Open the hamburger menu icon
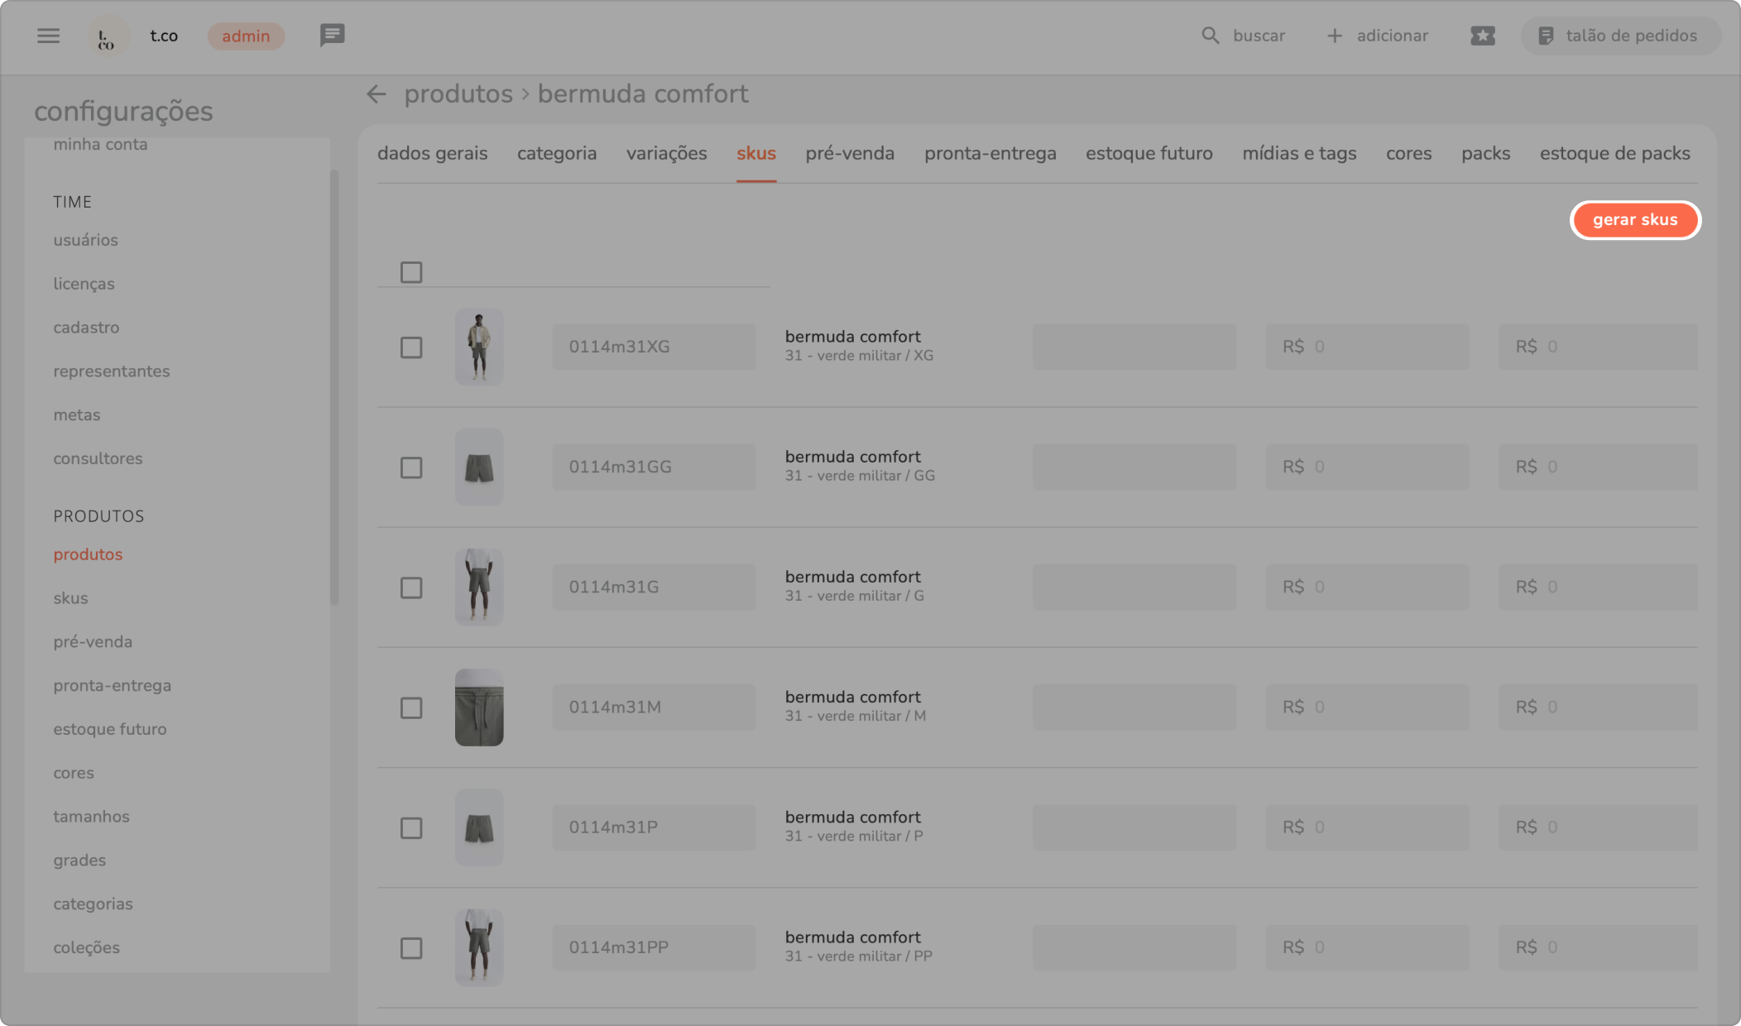1741x1026 pixels. coord(48,36)
